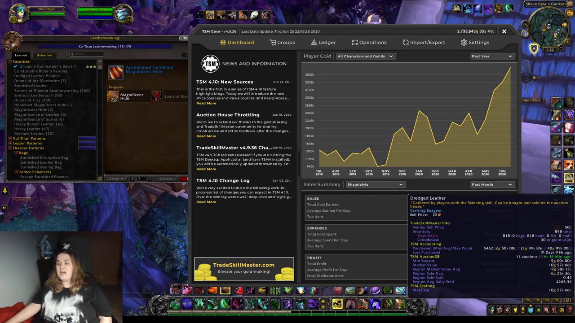
Task: Select the Dredged Leather Bladder recipe
Action: tap(37, 76)
